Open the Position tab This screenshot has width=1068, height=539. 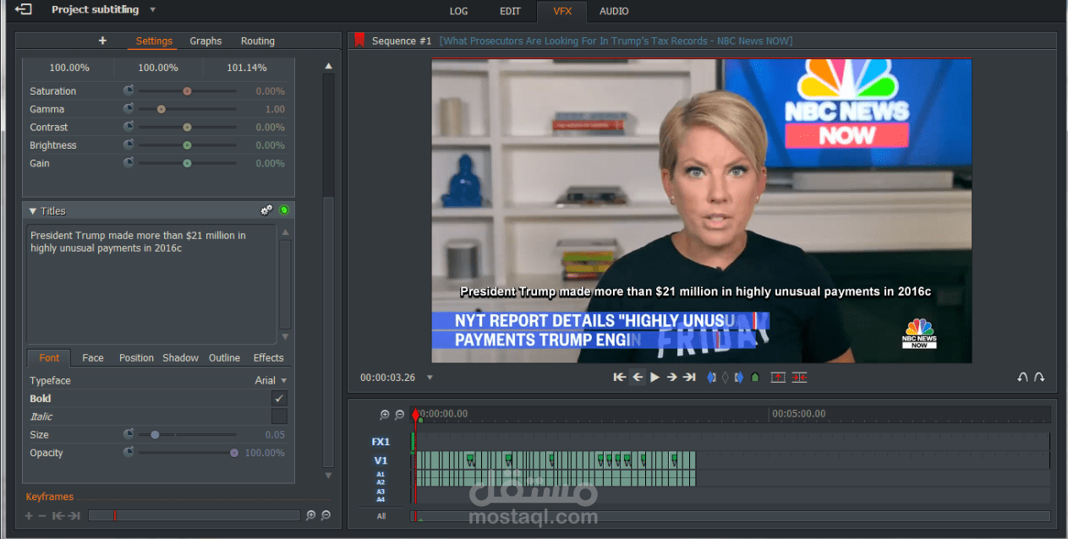tap(136, 358)
